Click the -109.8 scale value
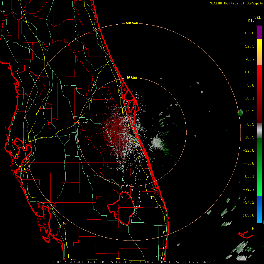The image size is (264, 264). [x=247, y=215]
